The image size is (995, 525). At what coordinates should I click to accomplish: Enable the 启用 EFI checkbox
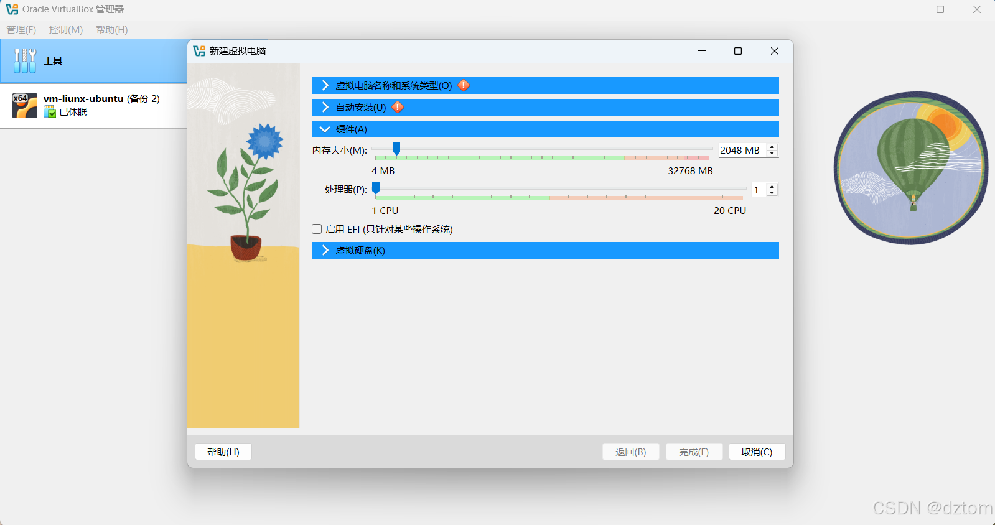coord(317,229)
